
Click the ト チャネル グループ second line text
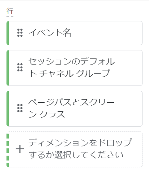pyautogui.click(x=70, y=73)
